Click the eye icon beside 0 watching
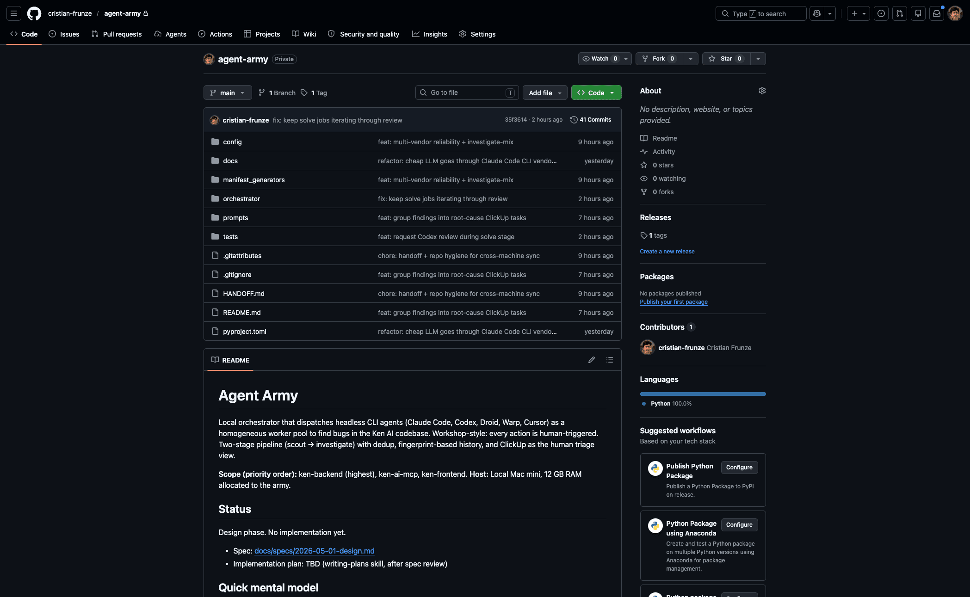 [x=644, y=178]
